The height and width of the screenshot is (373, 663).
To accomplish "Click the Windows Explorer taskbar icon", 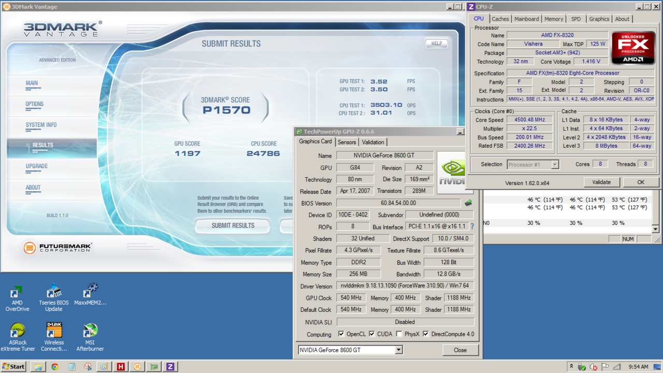I will coord(38,366).
